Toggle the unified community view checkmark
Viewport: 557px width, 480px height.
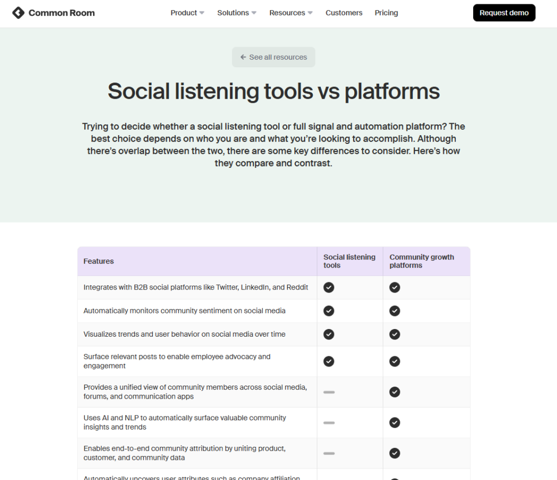point(394,391)
